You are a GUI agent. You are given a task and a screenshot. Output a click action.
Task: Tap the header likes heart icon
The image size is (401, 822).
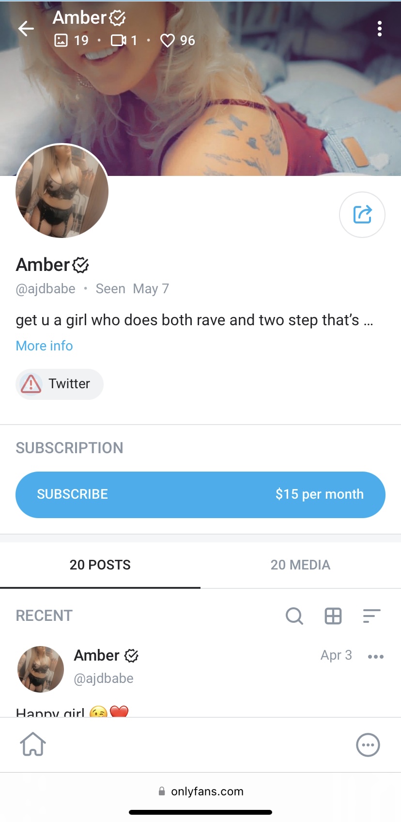(x=167, y=40)
